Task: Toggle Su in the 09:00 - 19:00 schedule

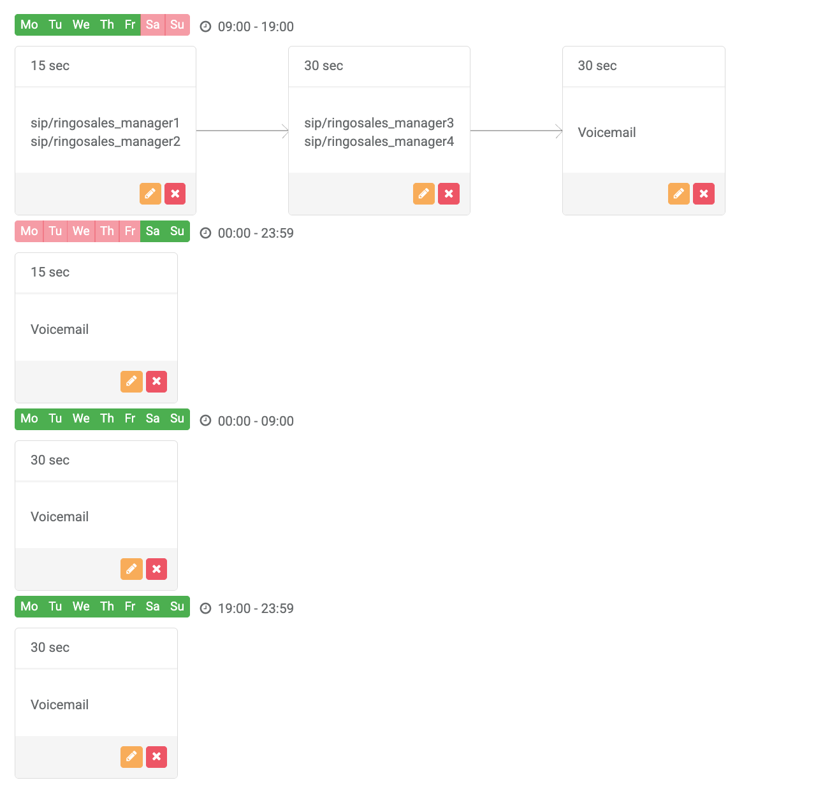Action: point(177,25)
